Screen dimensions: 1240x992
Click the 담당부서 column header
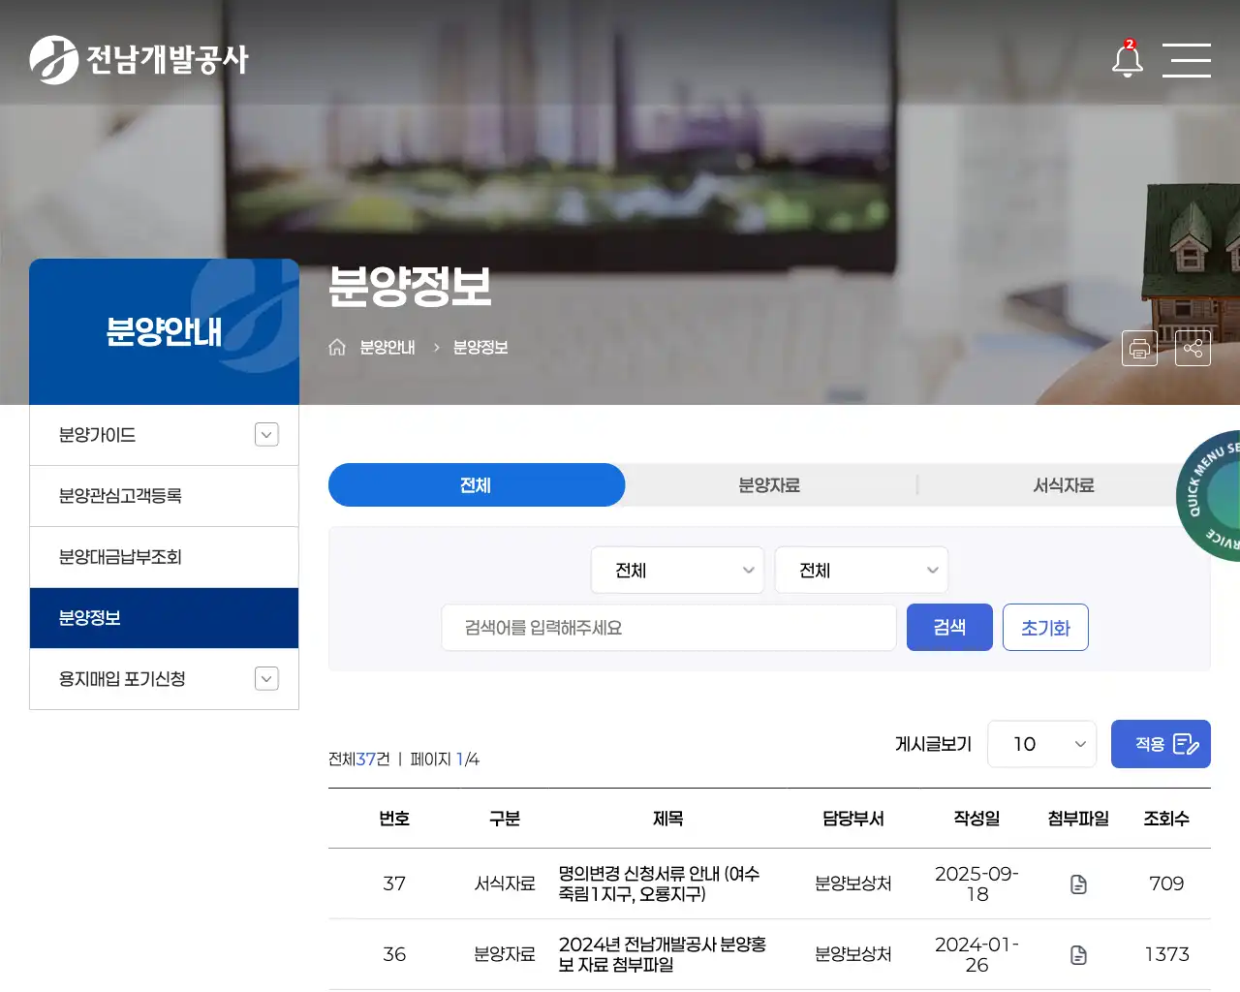852,819
